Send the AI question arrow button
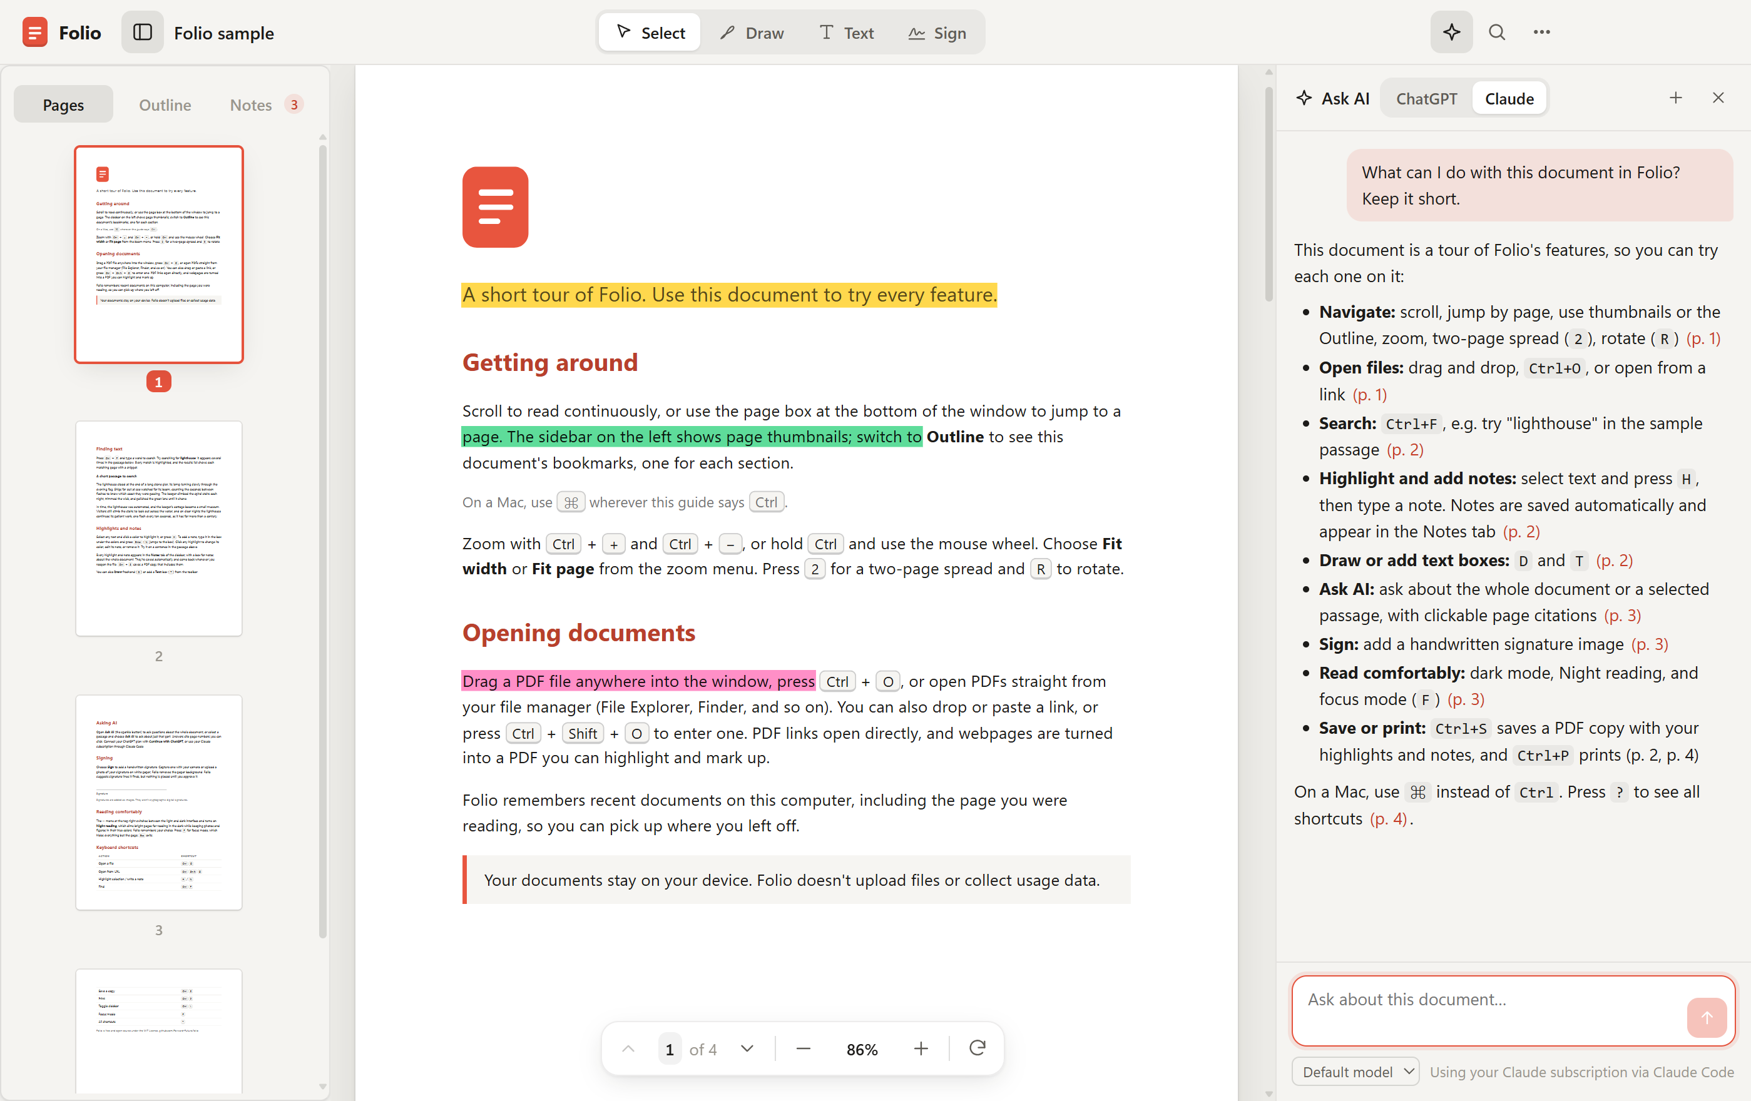 coord(1706,1017)
